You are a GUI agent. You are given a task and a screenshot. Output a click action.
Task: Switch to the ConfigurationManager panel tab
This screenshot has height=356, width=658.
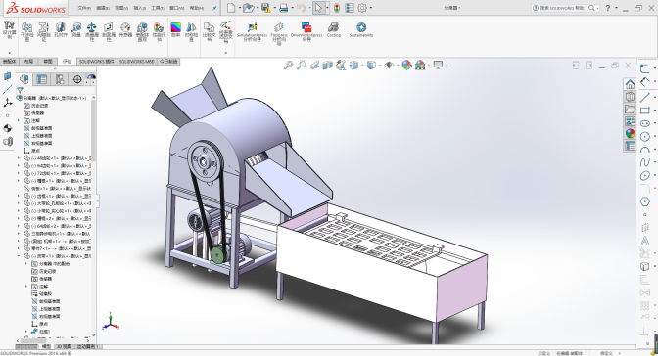[59, 79]
